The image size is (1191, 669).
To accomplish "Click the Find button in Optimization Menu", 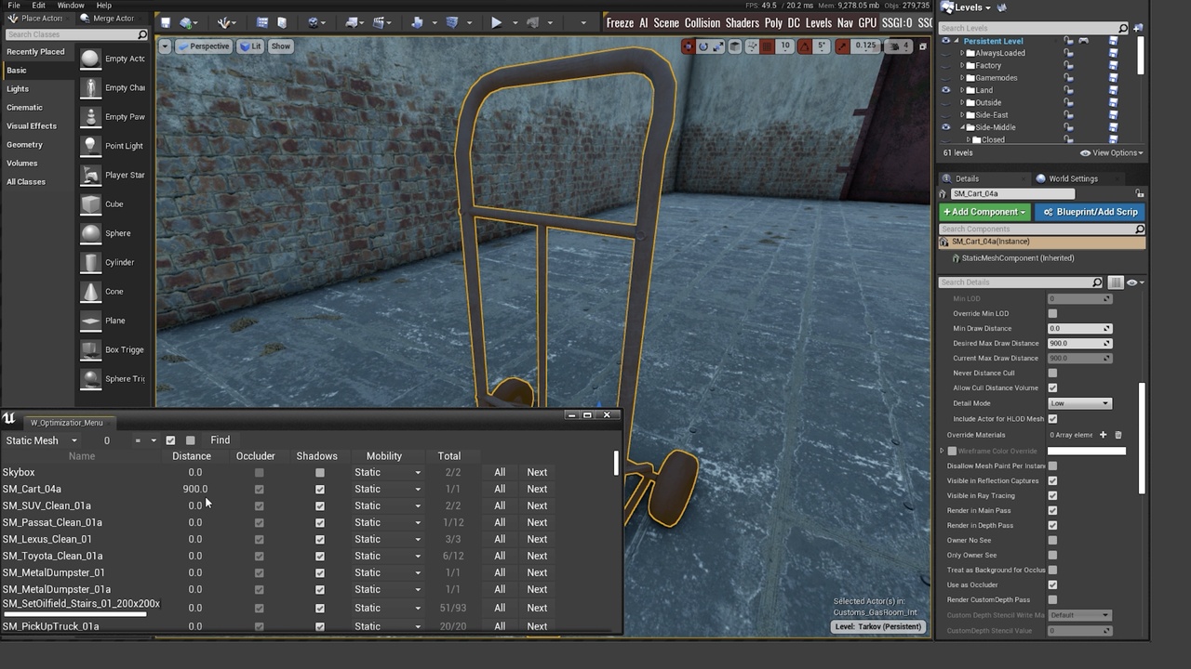I will (220, 440).
